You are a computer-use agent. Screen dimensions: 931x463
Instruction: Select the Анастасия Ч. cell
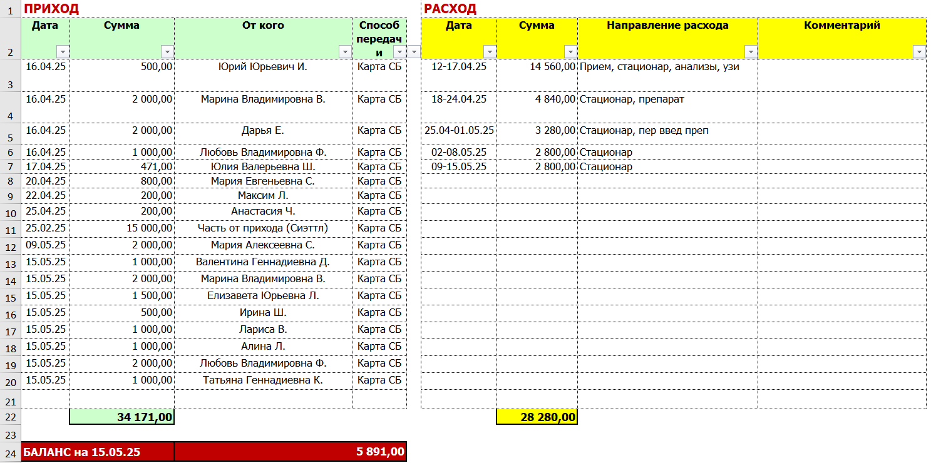tap(264, 211)
